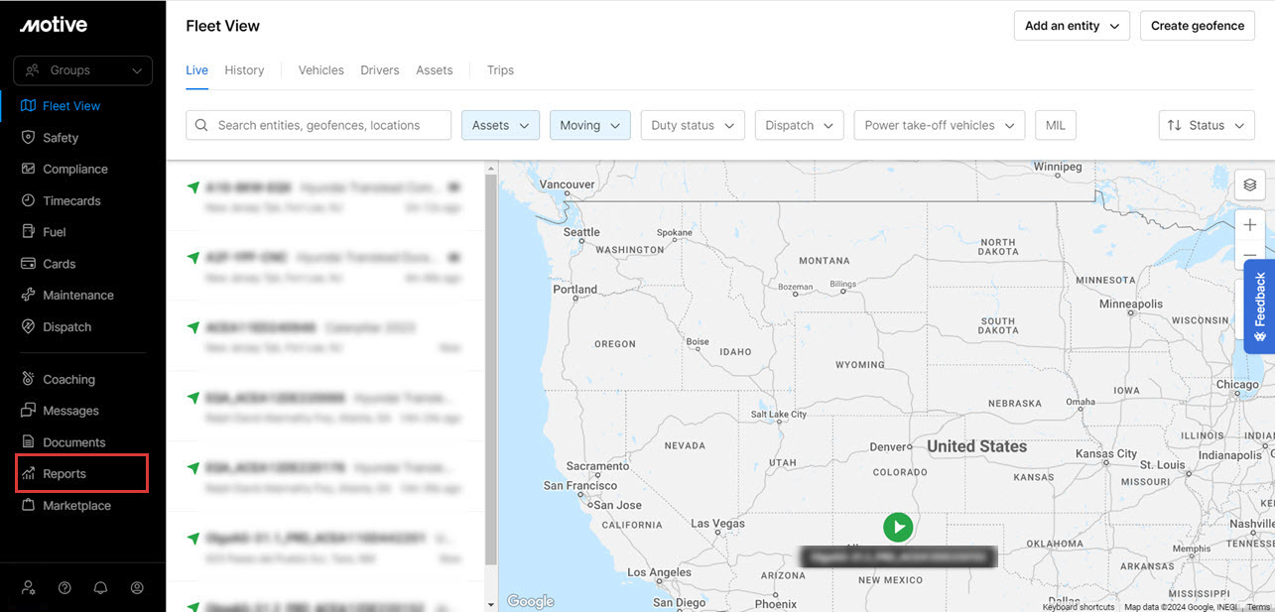Image resolution: width=1275 pixels, height=612 pixels.
Task: Click the Maintenance wrench icon
Action: [x=28, y=296]
